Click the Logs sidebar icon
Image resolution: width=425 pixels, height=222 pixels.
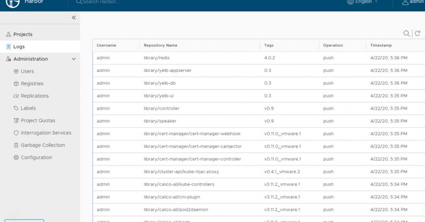point(8,47)
